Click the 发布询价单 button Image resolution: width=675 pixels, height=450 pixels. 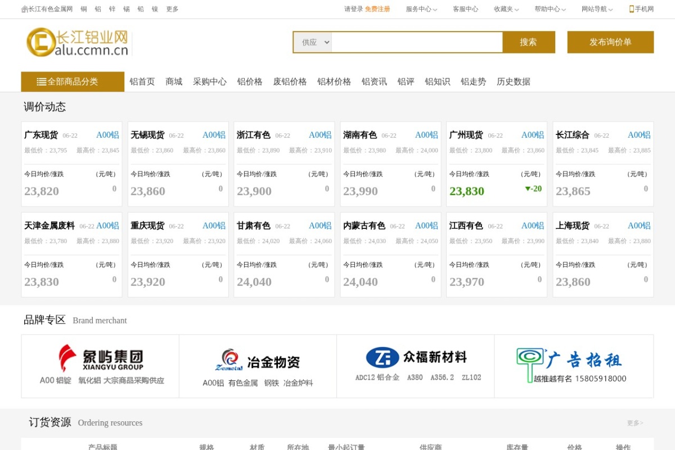click(610, 42)
